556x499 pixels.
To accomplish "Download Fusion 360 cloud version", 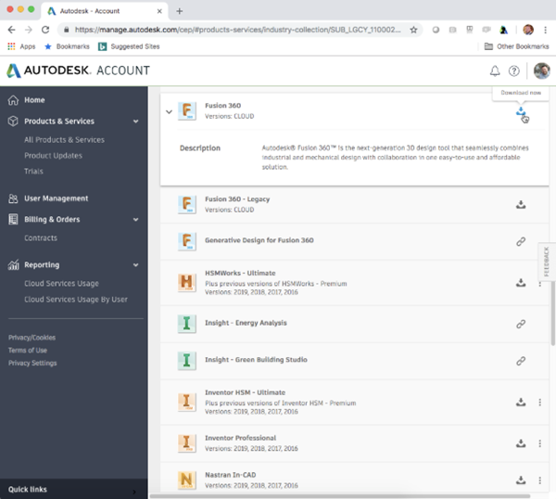I will coord(521,111).
